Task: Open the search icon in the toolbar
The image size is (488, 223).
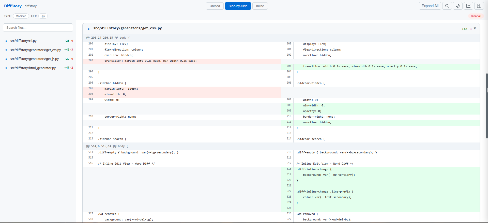Action: [447, 6]
